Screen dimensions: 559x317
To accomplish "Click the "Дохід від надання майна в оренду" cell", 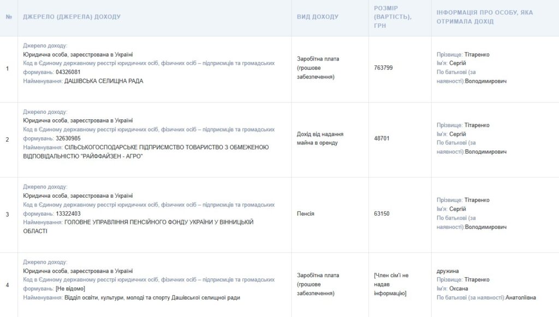I will (x=320, y=138).
